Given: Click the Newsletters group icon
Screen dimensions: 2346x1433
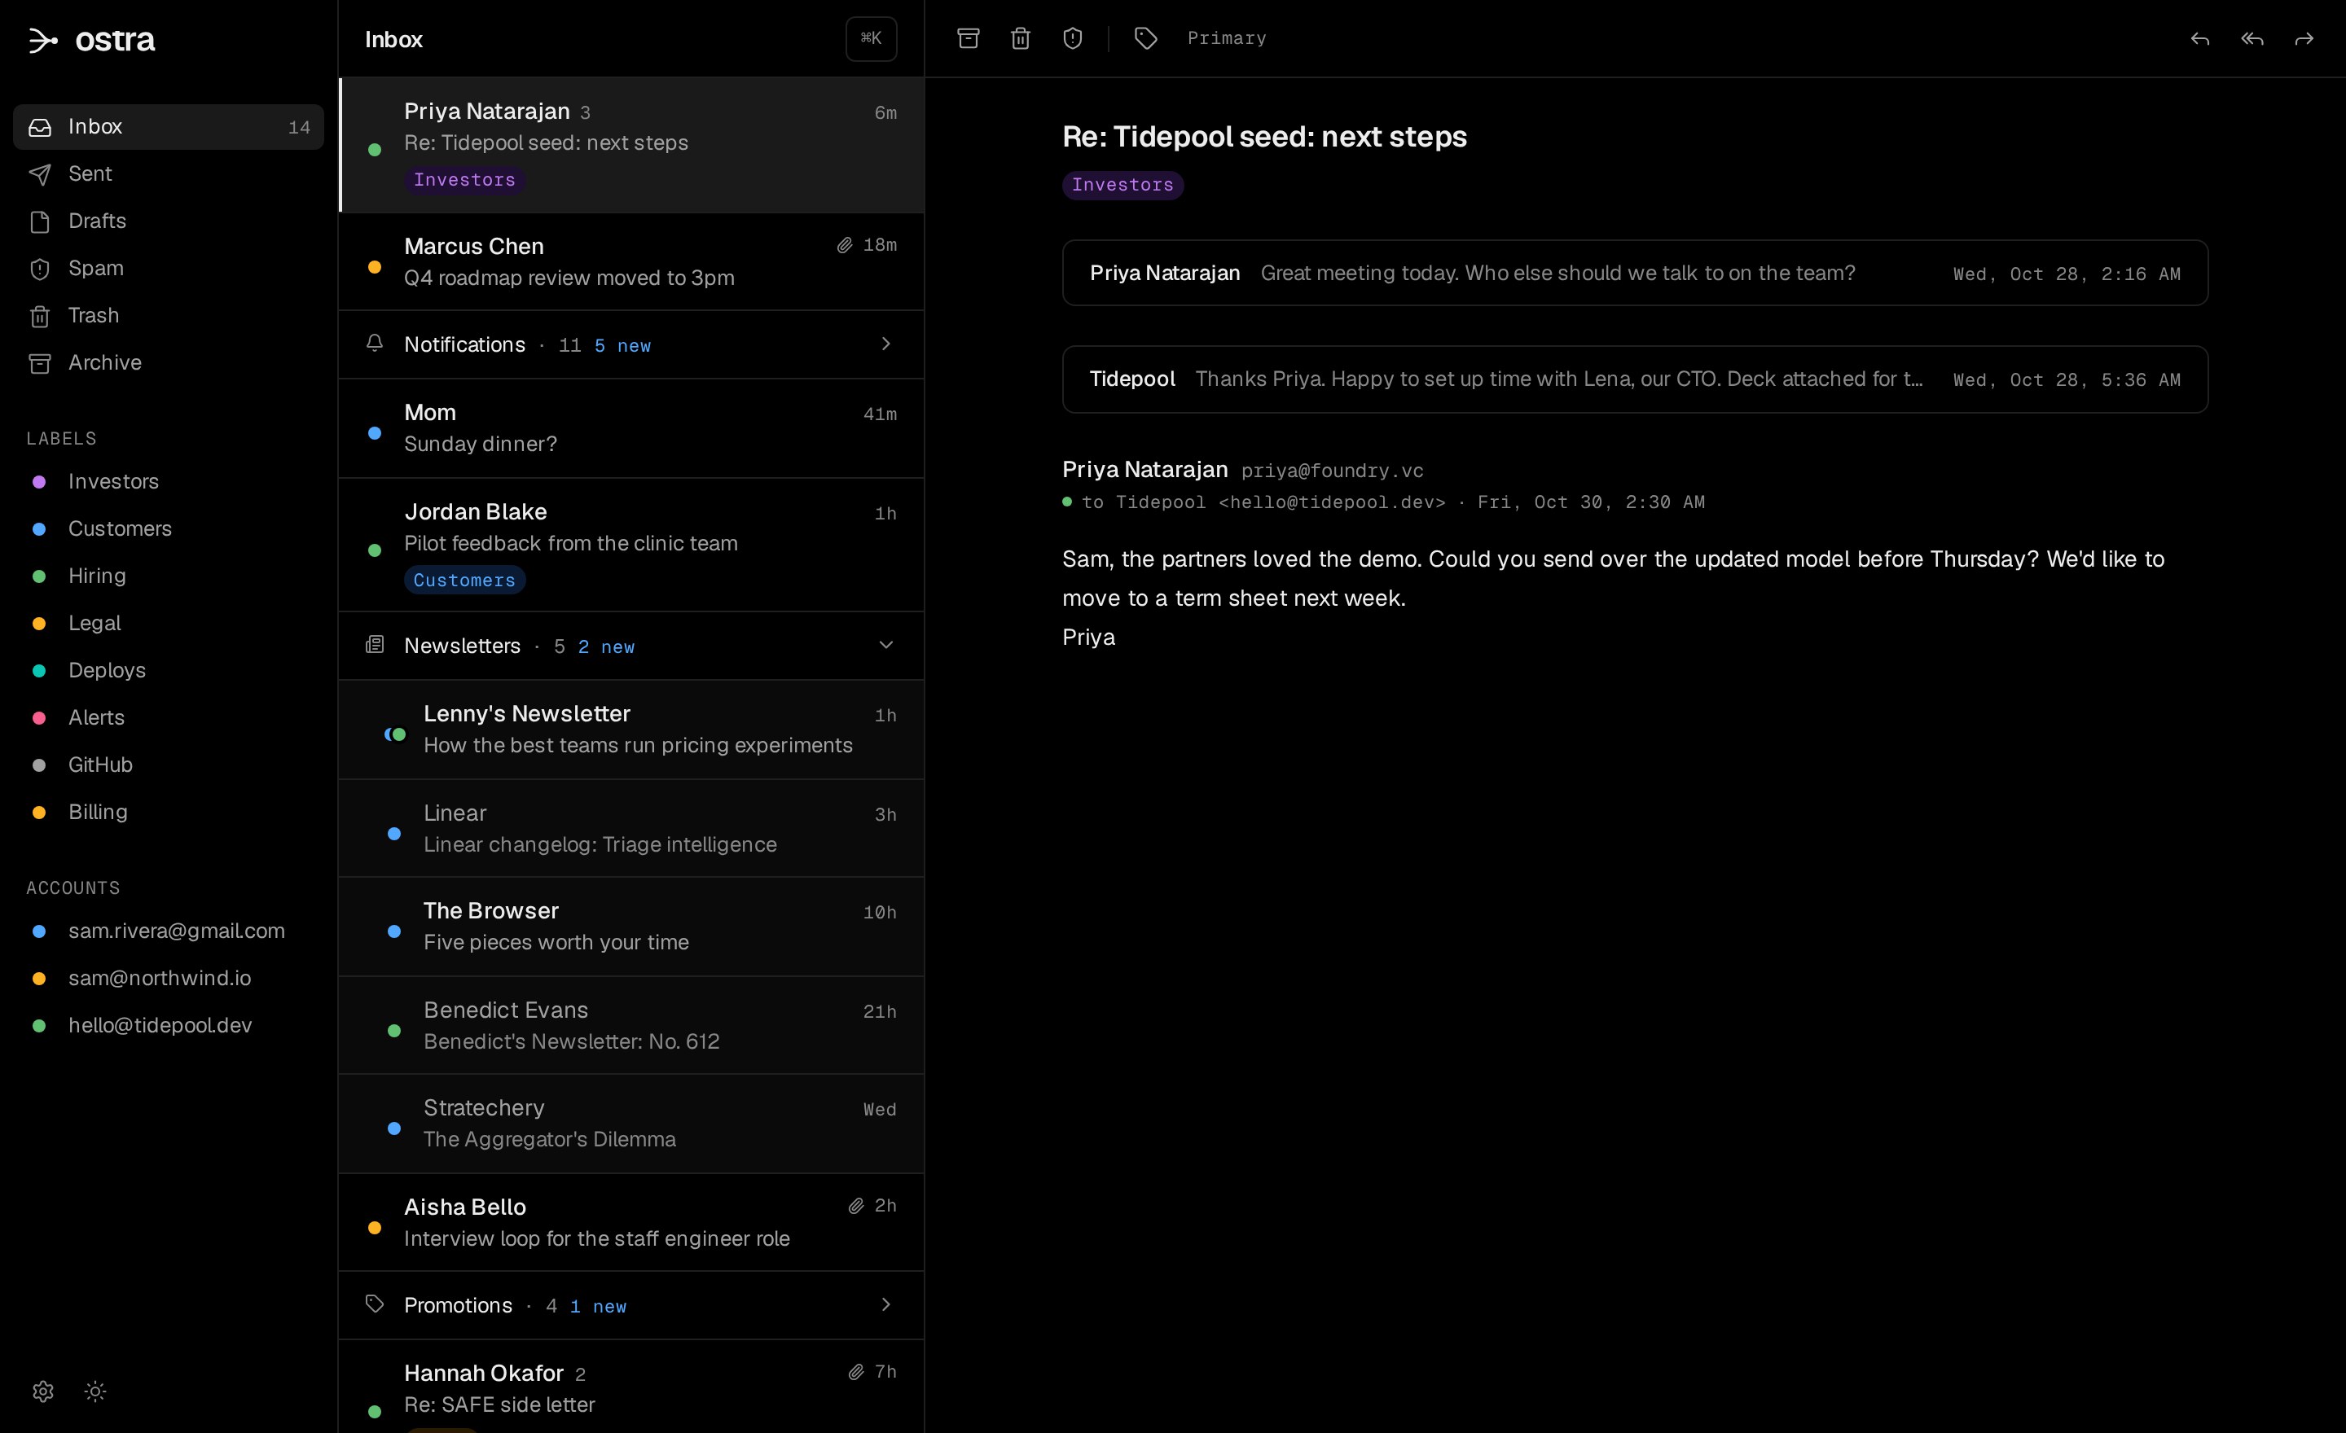Looking at the screenshot, I should click(376, 645).
